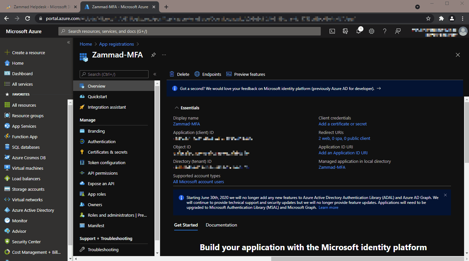
Task: Click Add an Application ID URI
Action: [343, 153]
